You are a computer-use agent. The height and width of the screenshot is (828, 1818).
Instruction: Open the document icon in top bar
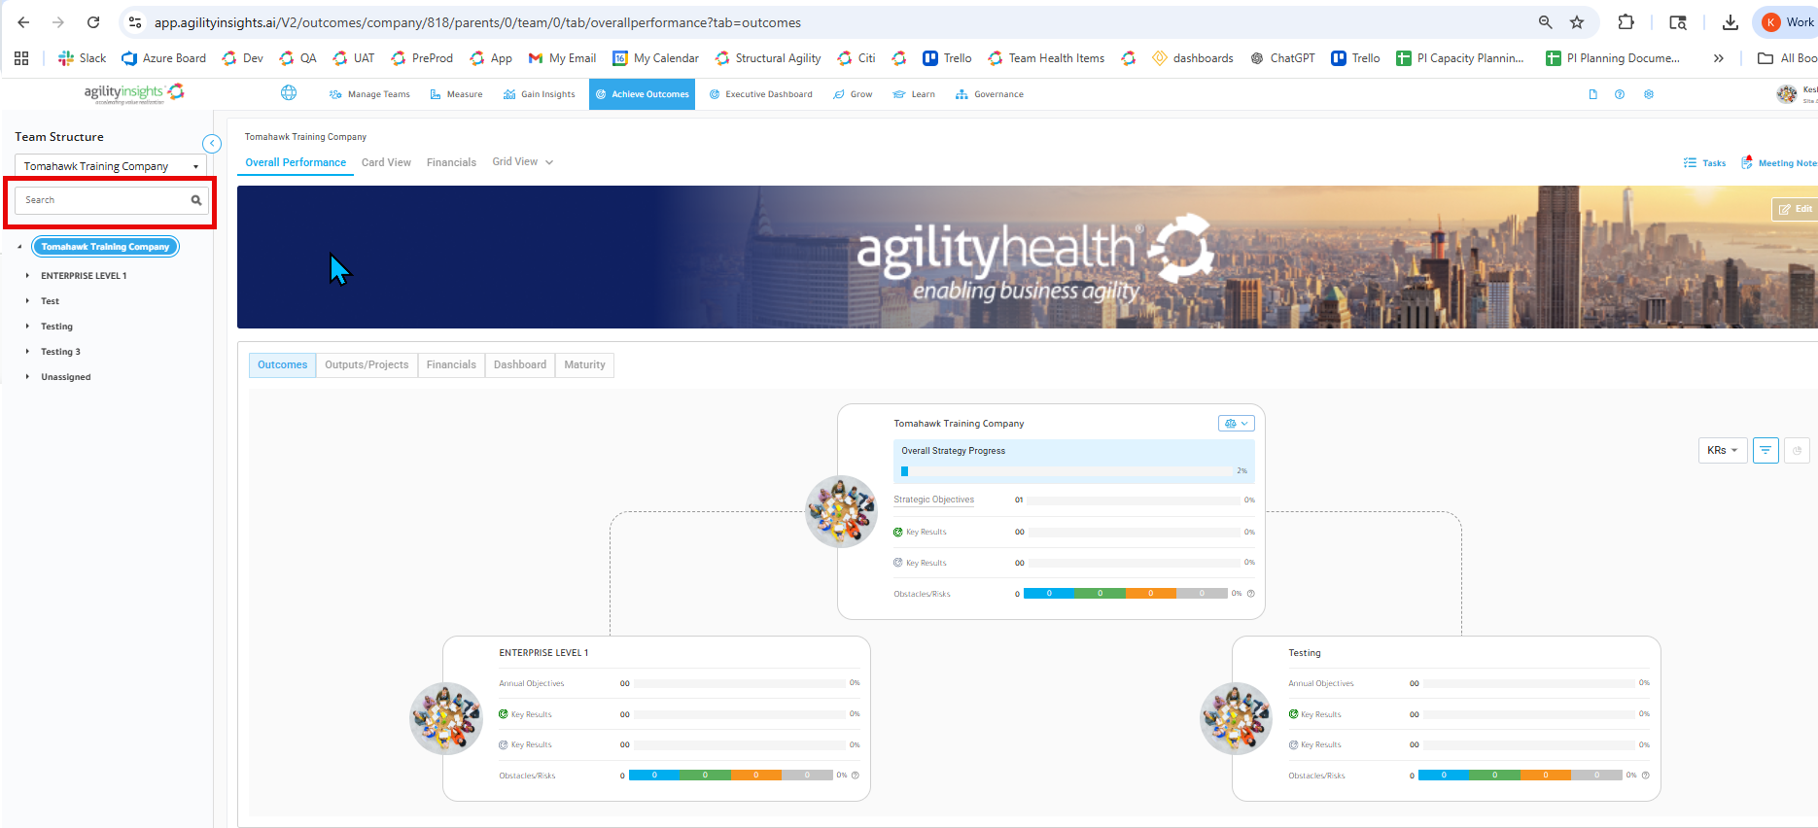[1592, 94]
